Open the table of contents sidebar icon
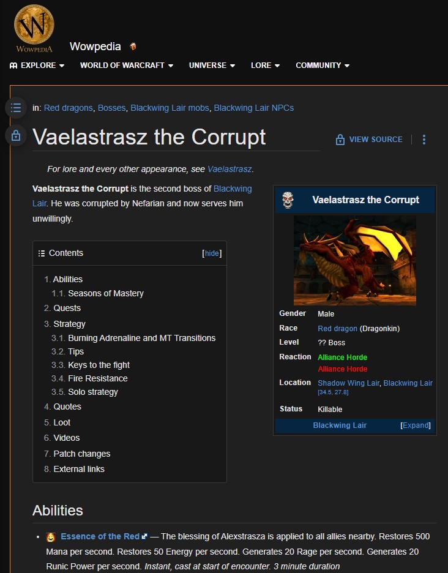 [16, 108]
